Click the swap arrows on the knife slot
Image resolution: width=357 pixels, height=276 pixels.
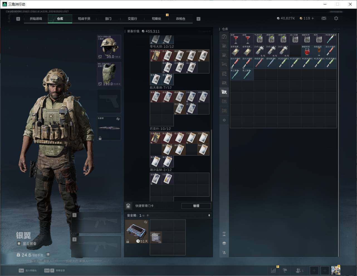pos(118,119)
